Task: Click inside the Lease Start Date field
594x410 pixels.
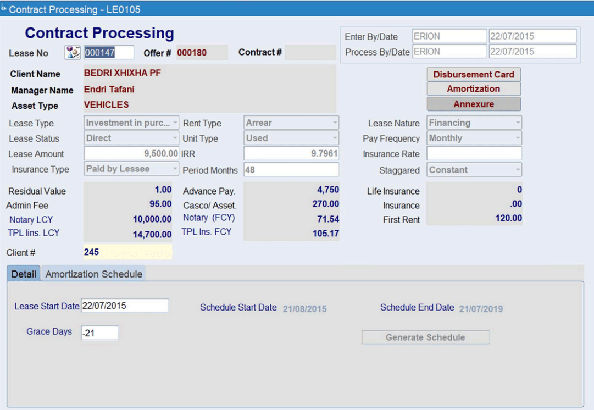Action: 126,305
